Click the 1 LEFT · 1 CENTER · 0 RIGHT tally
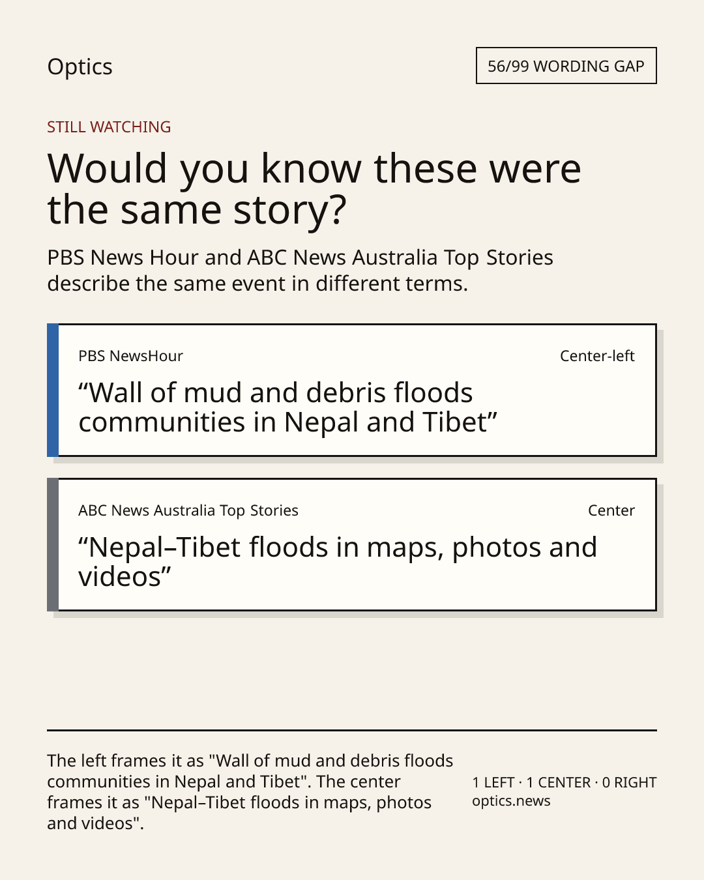 (565, 782)
